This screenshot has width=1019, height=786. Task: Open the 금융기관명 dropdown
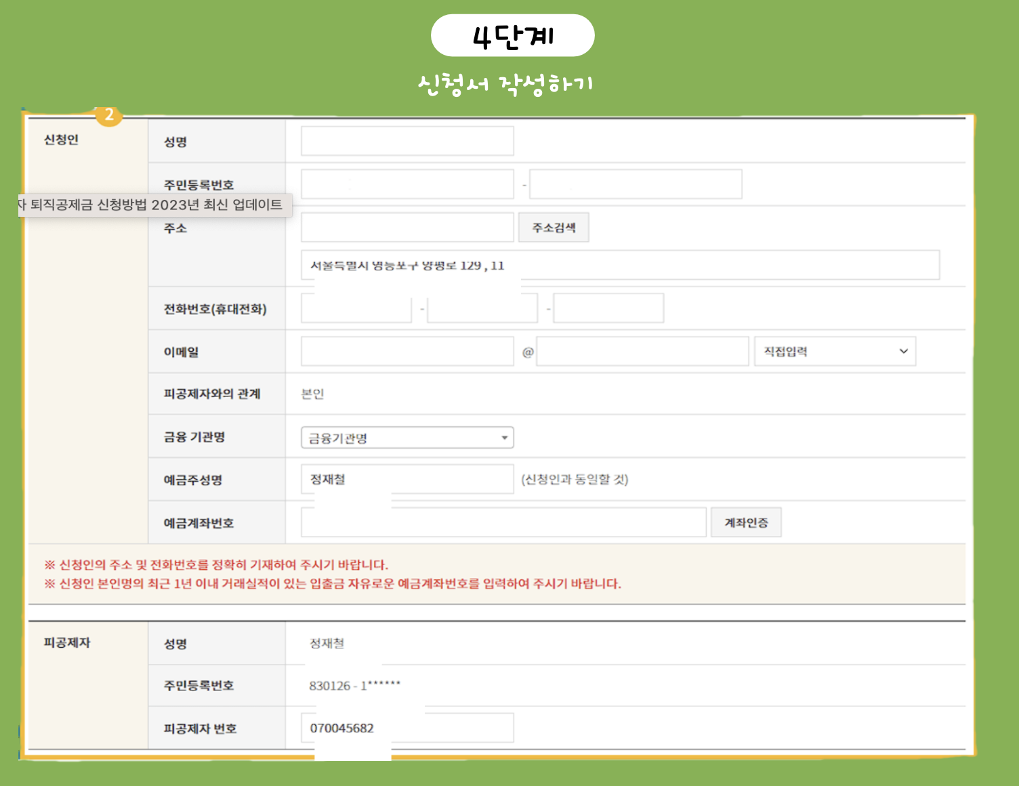[407, 438]
